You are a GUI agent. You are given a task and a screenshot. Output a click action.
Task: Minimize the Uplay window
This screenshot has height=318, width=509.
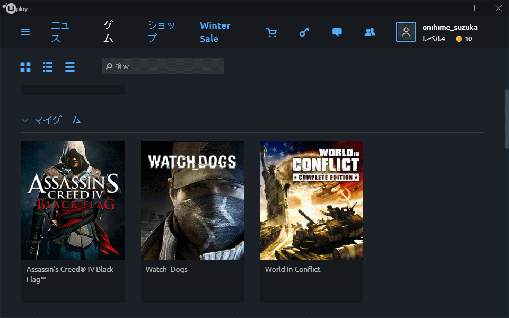tap(456, 8)
